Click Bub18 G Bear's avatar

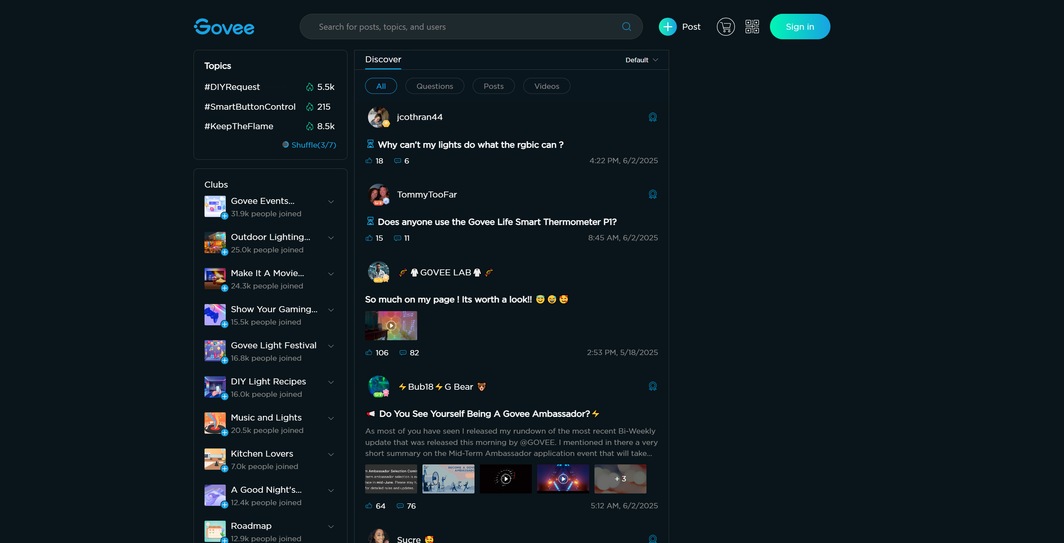(378, 387)
